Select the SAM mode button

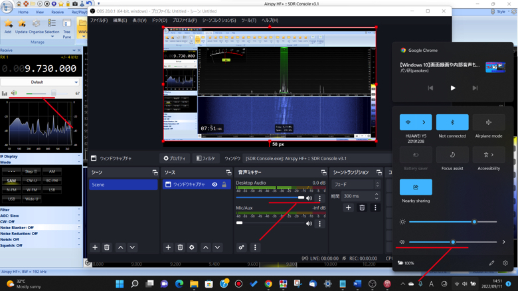pos(11,181)
